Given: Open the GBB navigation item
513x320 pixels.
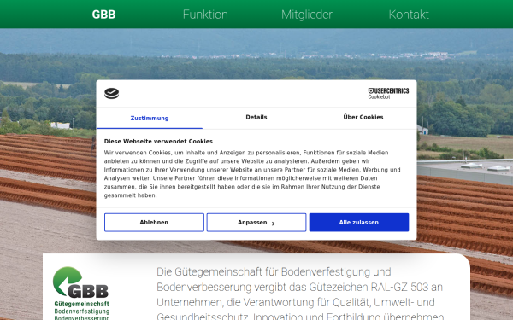Looking at the screenshot, I should coord(103,15).
